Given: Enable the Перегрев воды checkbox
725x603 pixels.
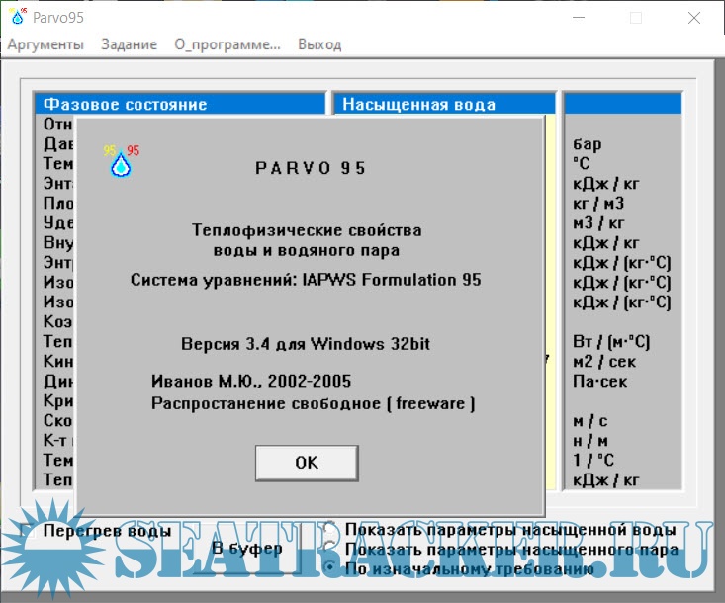Looking at the screenshot, I should click(x=28, y=532).
